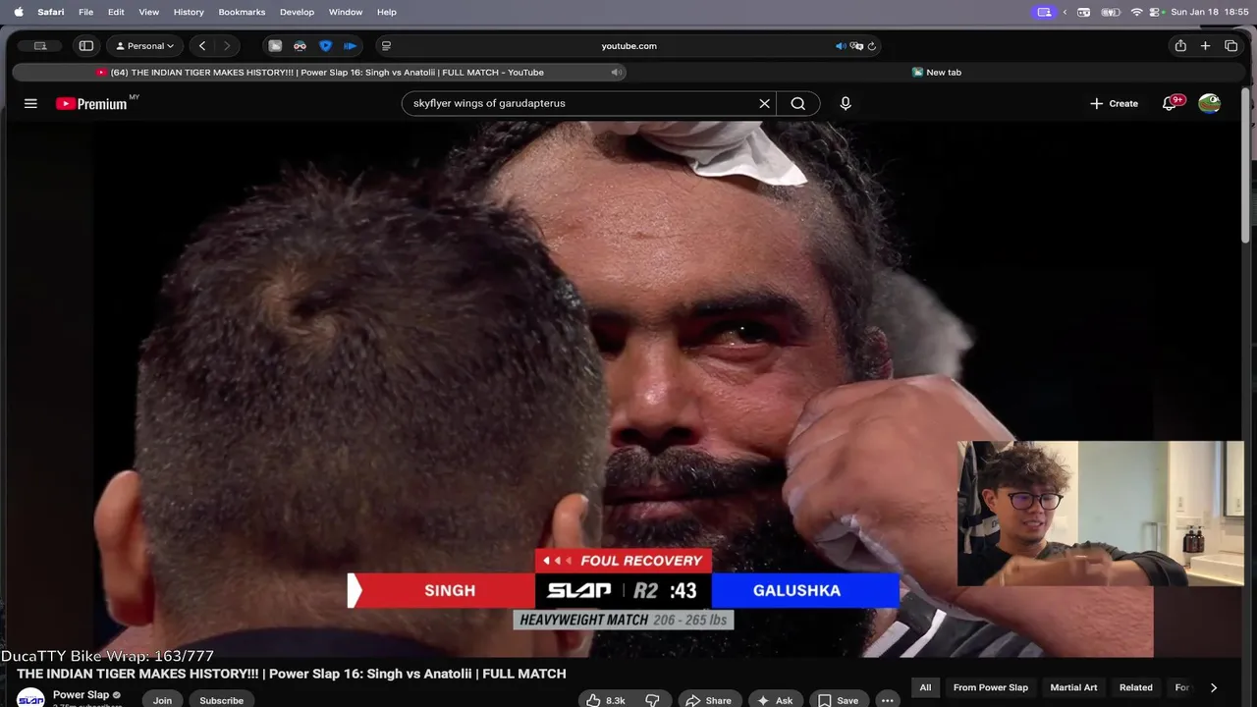Select the From Power Slap chip
The height and width of the screenshot is (707, 1257).
pyautogui.click(x=990, y=687)
